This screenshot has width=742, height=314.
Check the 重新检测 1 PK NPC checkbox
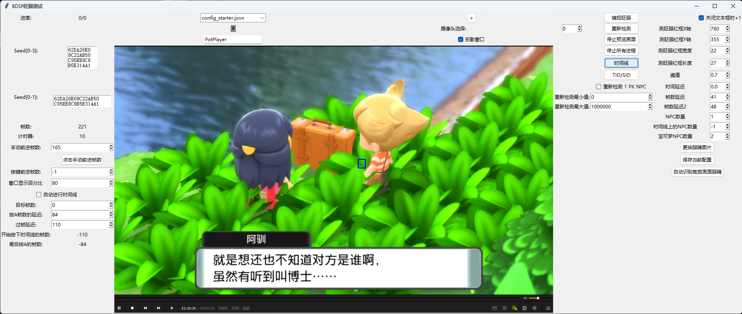point(598,86)
